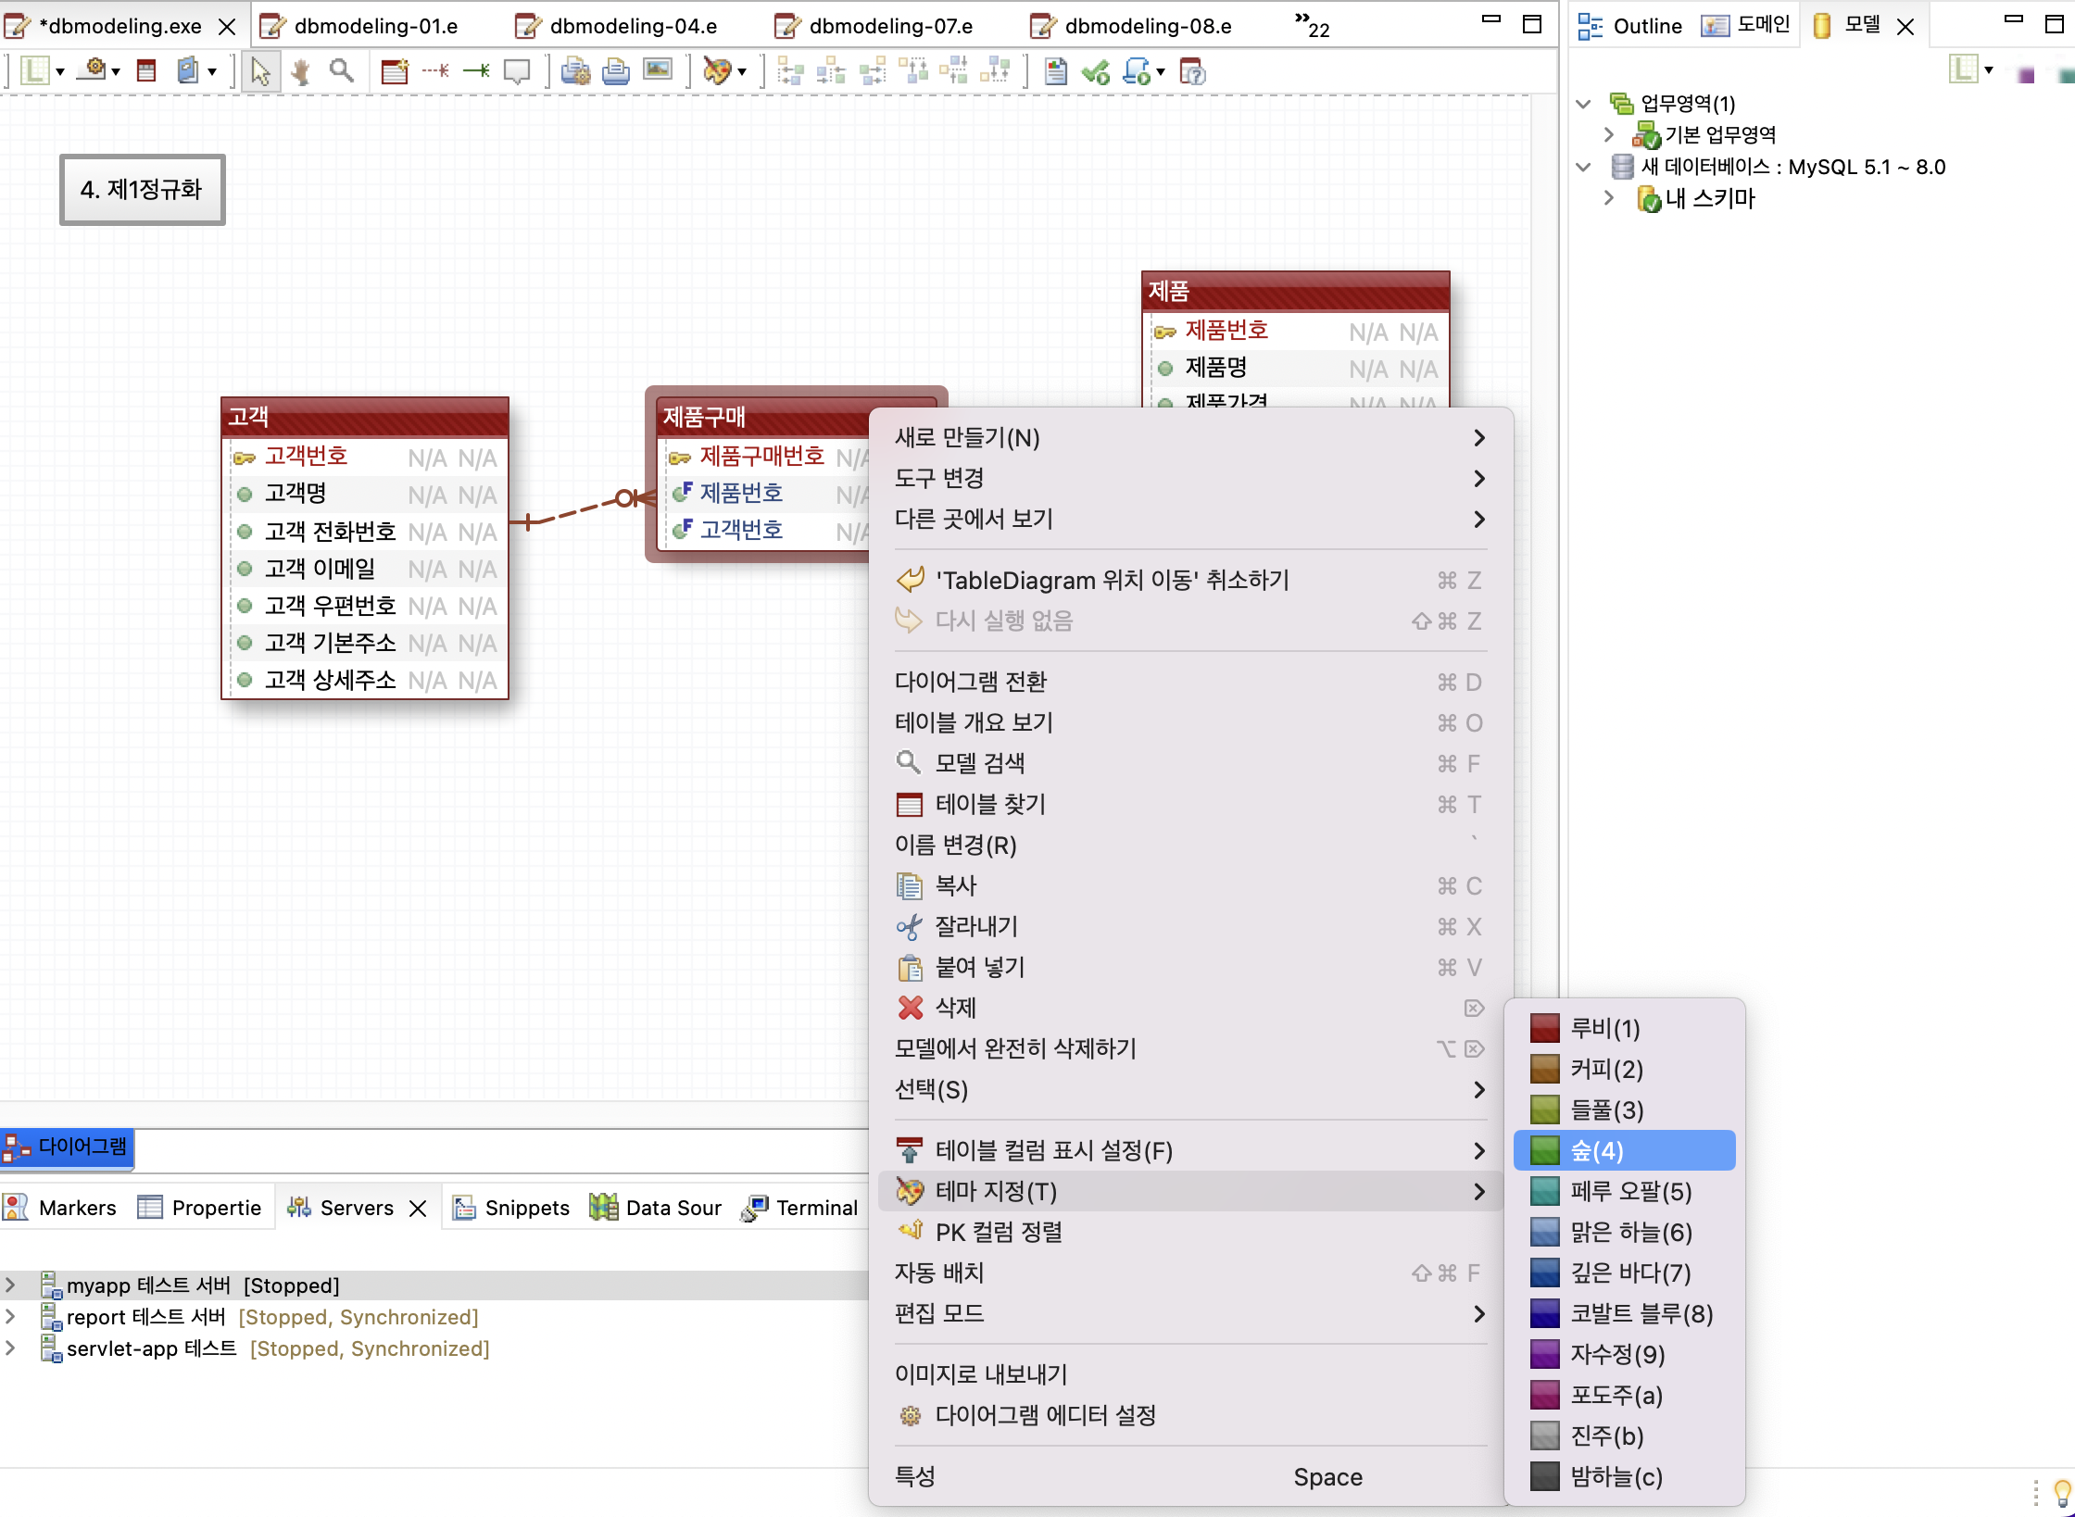The image size is (2075, 1517).
Task: Click the lightbulb tip icon at bottom right
Action: click(2062, 1492)
